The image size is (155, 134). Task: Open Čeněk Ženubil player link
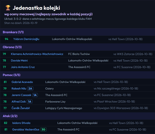pos(20,108)
